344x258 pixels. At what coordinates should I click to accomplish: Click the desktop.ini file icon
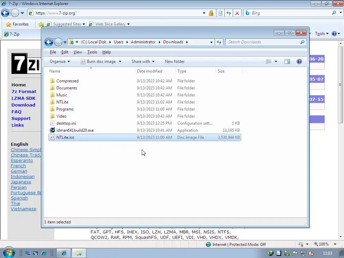click(52, 123)
